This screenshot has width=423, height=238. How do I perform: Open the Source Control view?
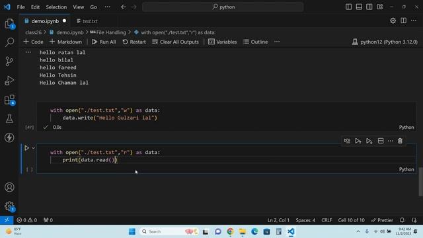9,61
